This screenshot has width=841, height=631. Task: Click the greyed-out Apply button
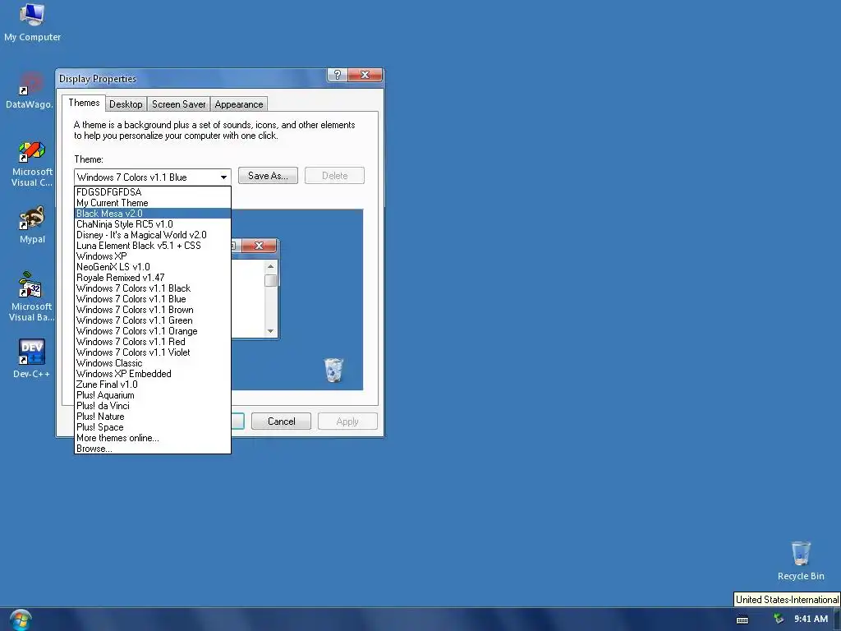(347, 421)
